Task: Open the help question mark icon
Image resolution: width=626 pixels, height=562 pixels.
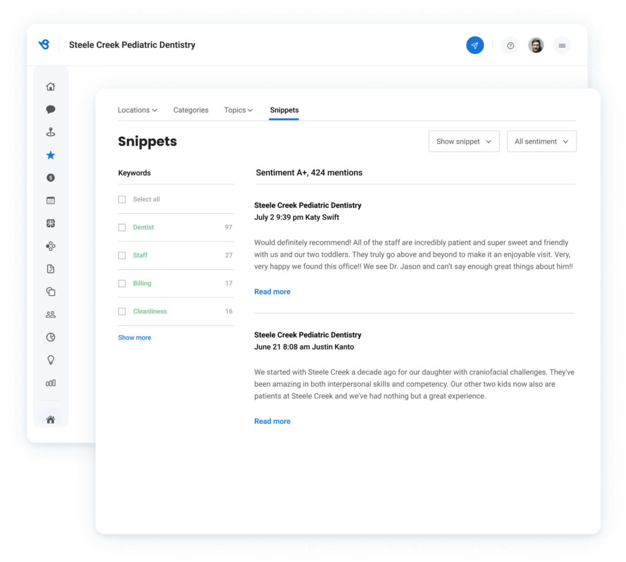Action: (510, 45)
